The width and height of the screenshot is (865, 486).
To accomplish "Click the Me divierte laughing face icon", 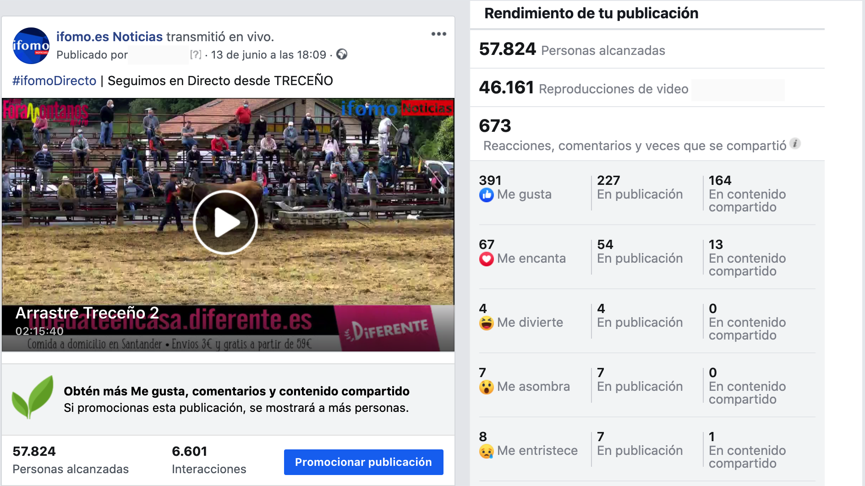I will coord(487,323).
